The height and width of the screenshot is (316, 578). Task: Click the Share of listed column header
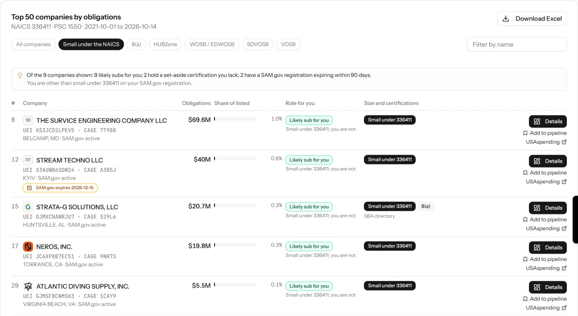(232, 103)
